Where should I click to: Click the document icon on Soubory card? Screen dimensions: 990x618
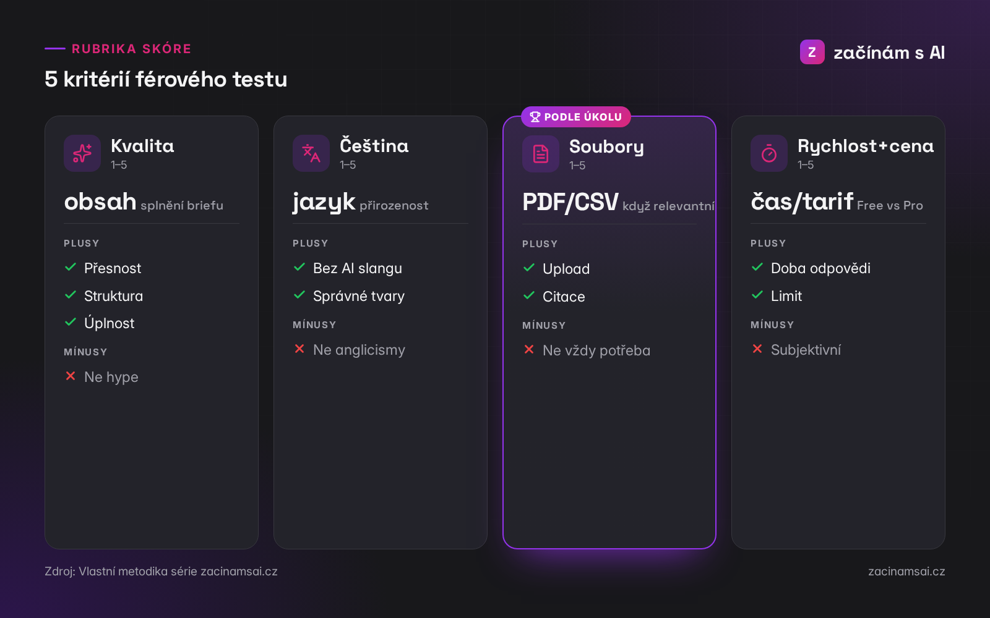tap(541, 154)
